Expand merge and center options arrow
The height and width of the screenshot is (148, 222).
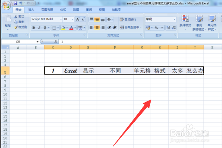coord(141,27)
